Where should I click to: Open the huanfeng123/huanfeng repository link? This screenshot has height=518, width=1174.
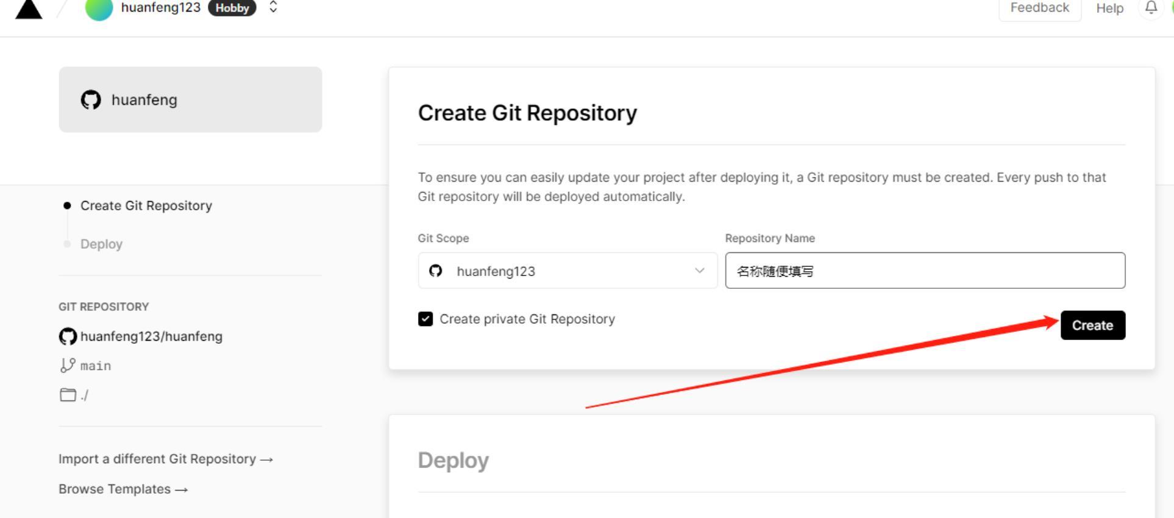click(x=151, y=336)
